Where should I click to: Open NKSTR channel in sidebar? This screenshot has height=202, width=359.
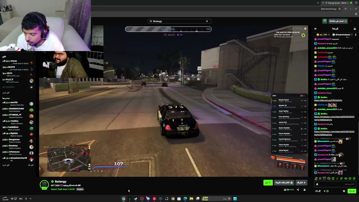pyautogui.click(x=17, y=68)
